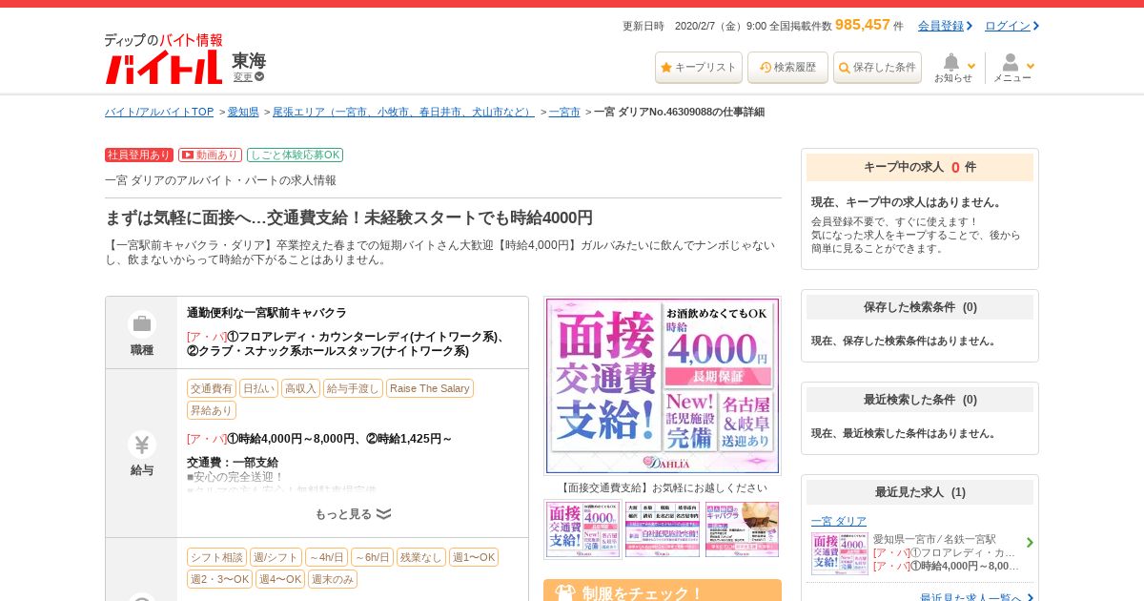The height and width of the screenshot is (601, 1144).
Task: Open 一宮 ダリア recently viewed link
Action: [x=839, y=521]
